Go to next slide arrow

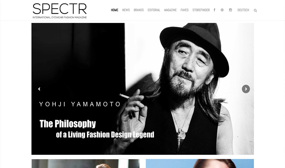tap(246, 89)
